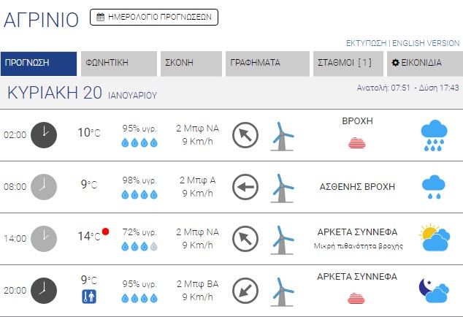The width and height of the screenshot is (463, 317).
Task: Click the humidity droplets at 02:00
Action: (x=139, y=143)
